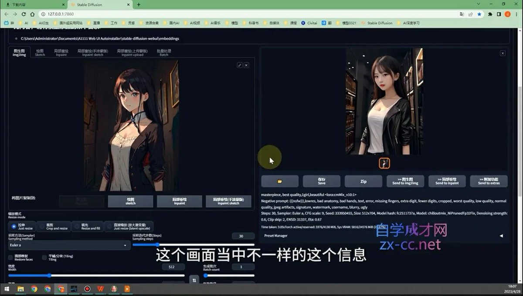Copy image to inpaint button
523x296 pixels.
tap(180, 201)
